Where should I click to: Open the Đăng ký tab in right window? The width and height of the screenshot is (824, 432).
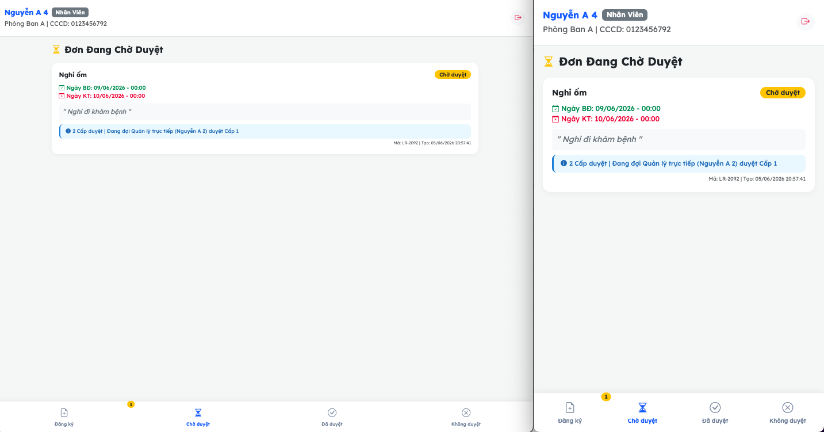[570, 413]
